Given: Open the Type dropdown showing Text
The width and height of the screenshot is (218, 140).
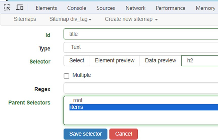Looking at the screenshot, I should pyautogui.click(x=141, y=47).
